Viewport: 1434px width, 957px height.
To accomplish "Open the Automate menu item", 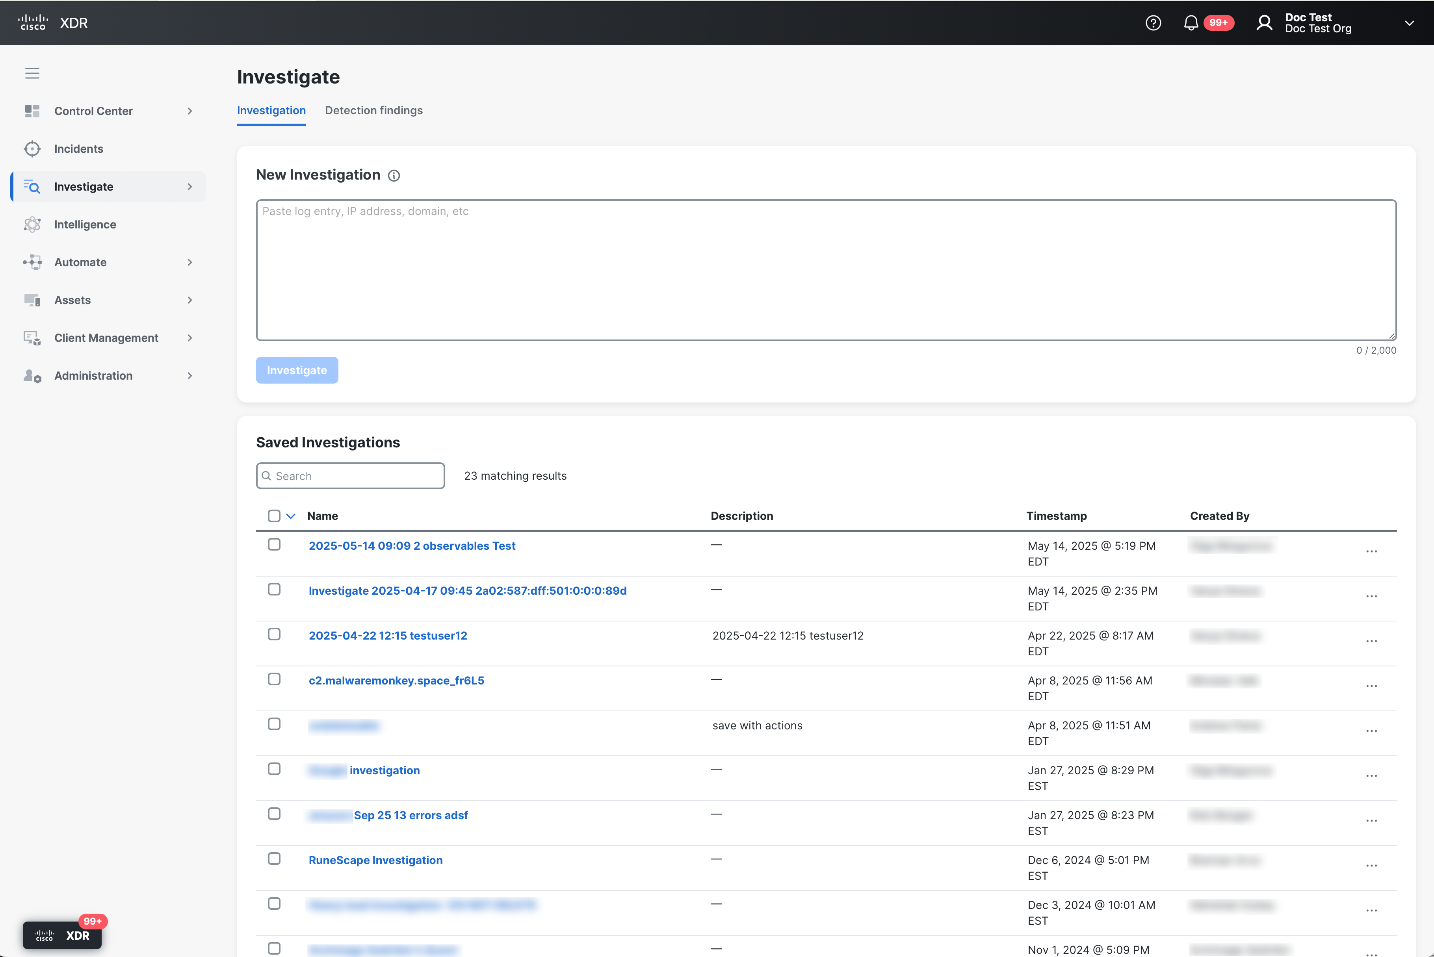I will (81, 262).
